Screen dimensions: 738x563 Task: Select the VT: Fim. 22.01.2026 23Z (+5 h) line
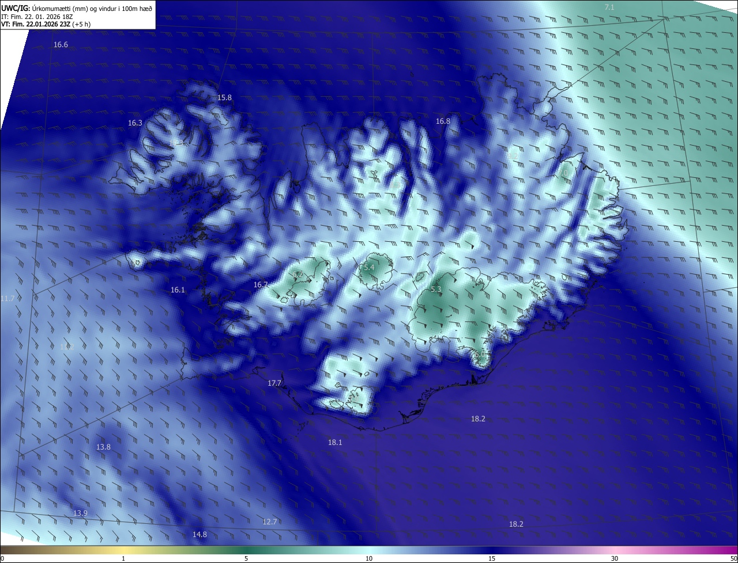pos(46,24)
